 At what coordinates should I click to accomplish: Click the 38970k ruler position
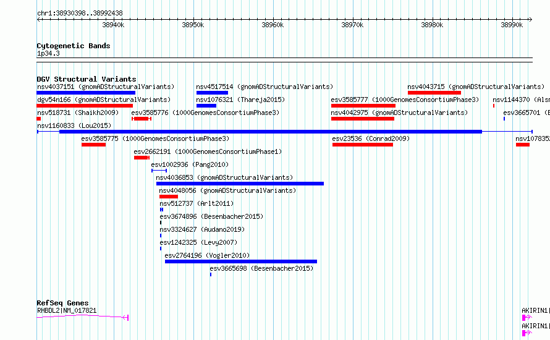352,25
